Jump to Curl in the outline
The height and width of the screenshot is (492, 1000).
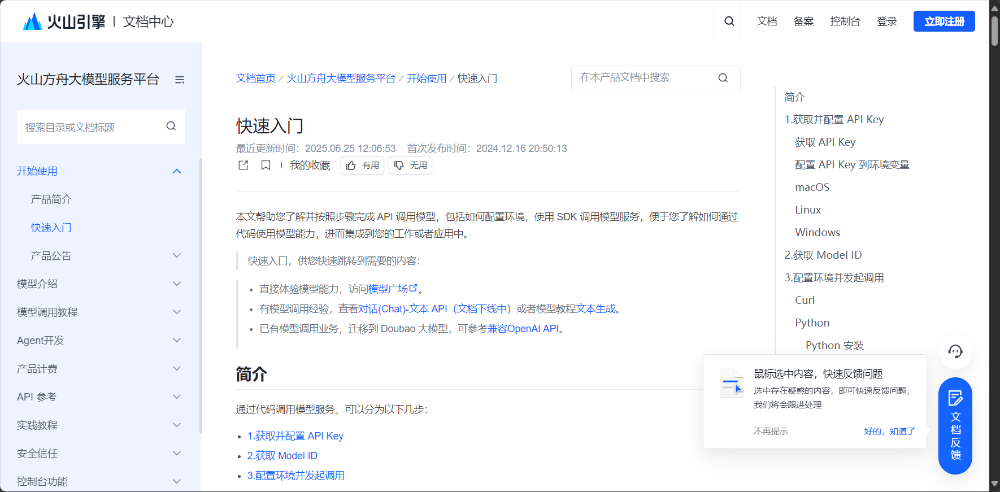tap(805, 301)
